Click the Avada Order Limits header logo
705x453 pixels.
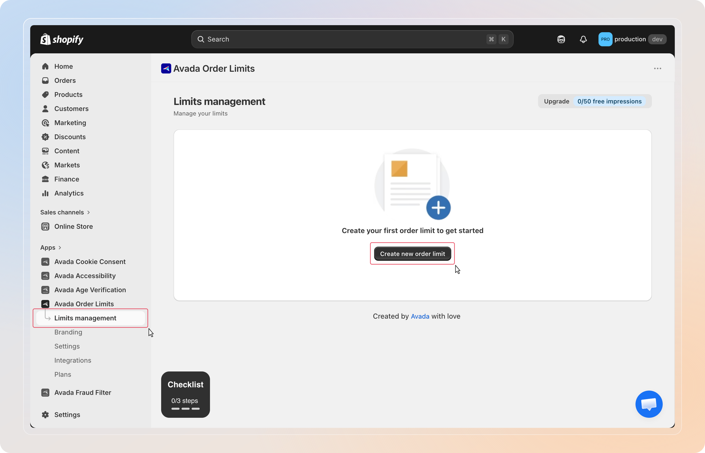pos(166,69)
